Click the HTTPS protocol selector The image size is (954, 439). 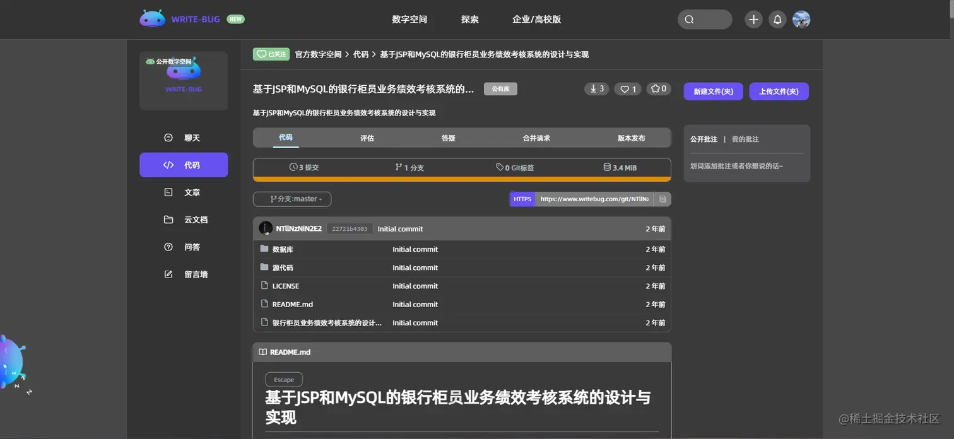pyautogui.click(x=522, y=199)
